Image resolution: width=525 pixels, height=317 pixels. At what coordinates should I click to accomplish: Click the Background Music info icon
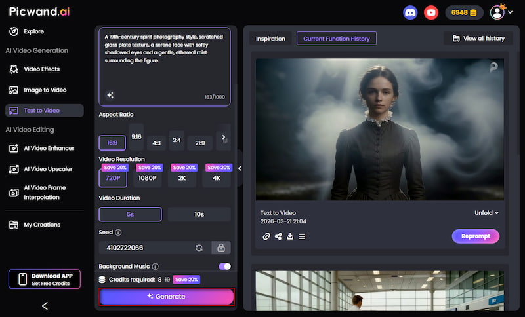156,266
